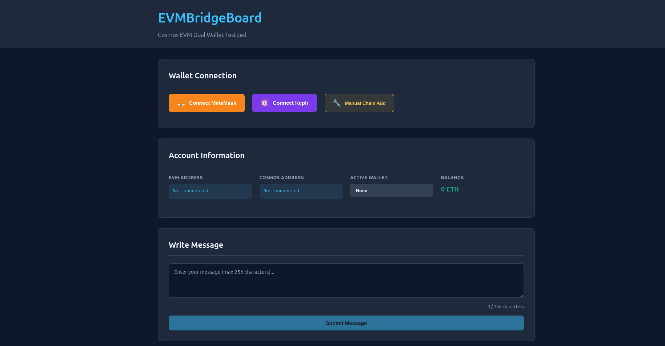This screenshot has height=346, width=665.
Task: Connect Keplr wallet button
Action: coord(284,103)
